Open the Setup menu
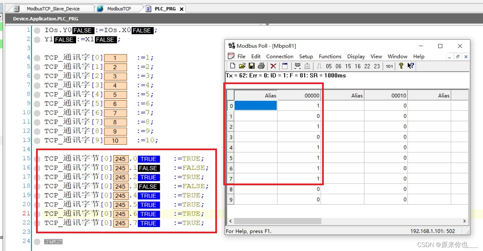Screen dimensions: 483x251 306,56
